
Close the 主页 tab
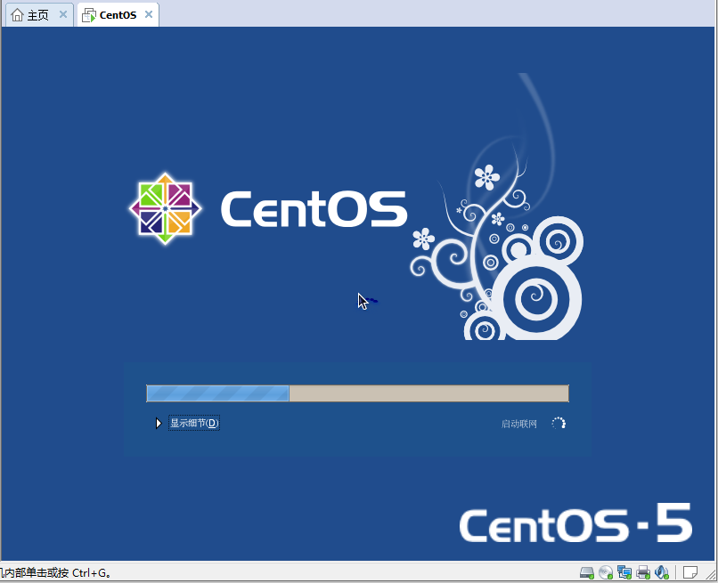tap(63, 14)
